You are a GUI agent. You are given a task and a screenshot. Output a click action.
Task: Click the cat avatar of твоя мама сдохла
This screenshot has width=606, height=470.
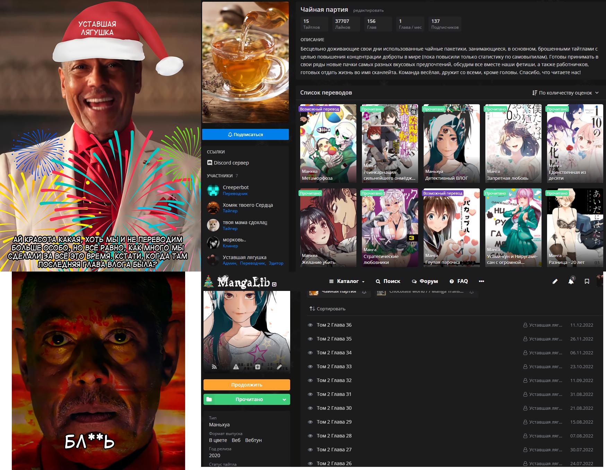[213, 225]
